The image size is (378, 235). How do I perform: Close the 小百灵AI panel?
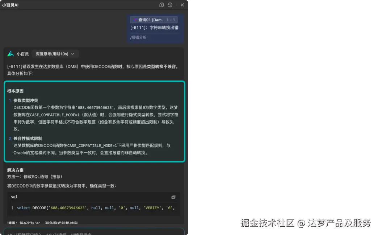click(x=182, y=5)
